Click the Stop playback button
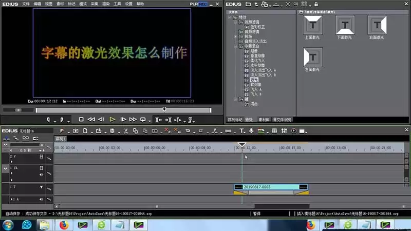411x231 pixels. pos(81,120)
